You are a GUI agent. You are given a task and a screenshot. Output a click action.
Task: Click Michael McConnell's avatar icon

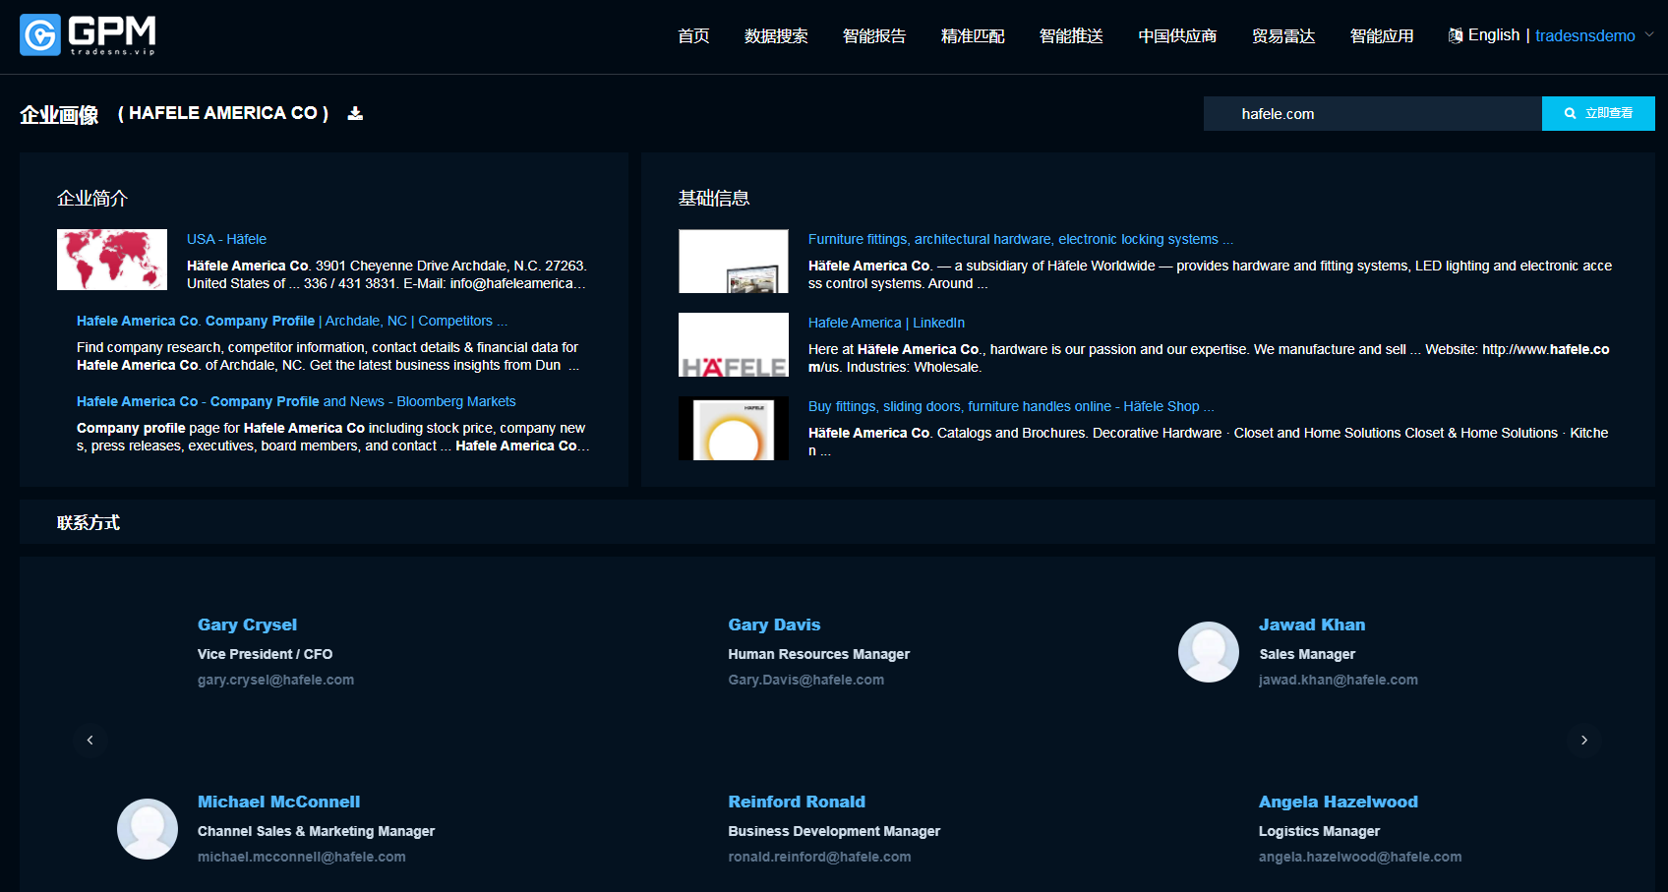click(148, 829)
